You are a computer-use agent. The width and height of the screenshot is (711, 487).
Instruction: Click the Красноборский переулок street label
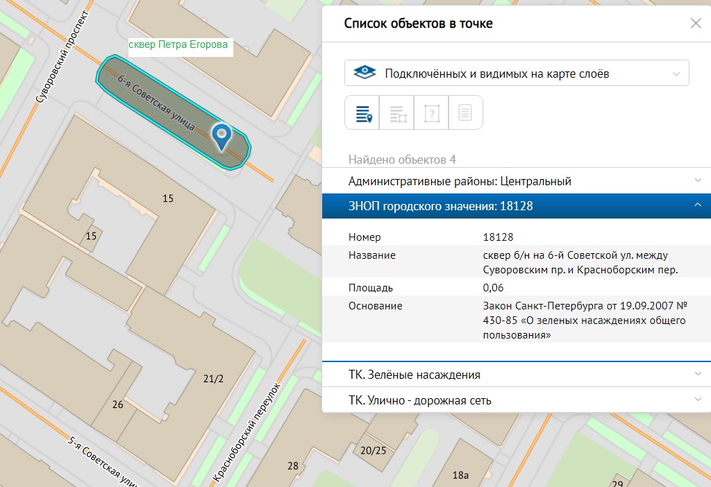click(247, 432)
